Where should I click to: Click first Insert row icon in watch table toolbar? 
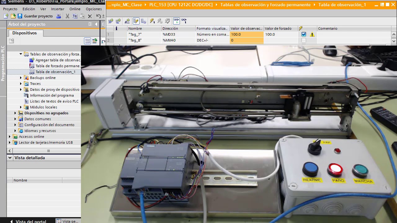(x=111, y=21)
